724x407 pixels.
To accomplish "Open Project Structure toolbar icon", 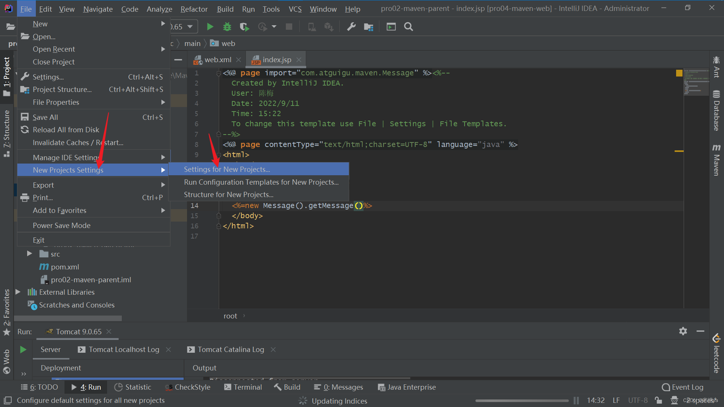I will 368,27.
